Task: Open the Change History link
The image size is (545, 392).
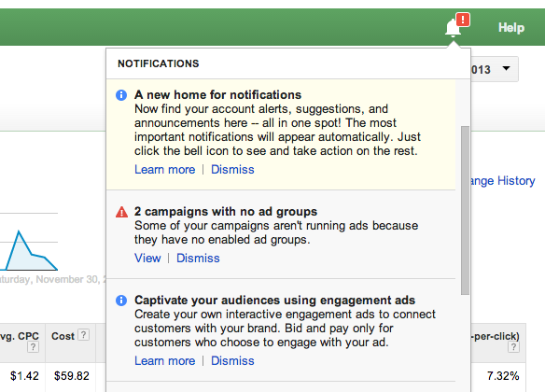Action: click(x=502, y=181)
